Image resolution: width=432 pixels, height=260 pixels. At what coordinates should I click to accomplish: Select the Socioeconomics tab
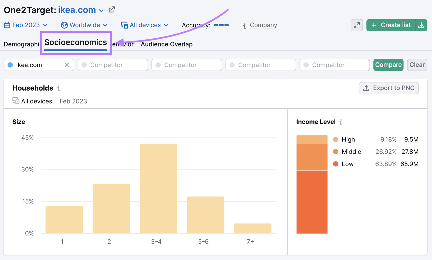click(x=76, y=42)
